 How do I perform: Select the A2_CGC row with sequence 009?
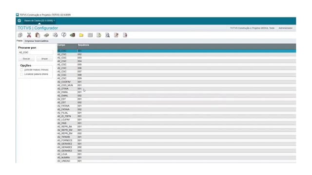point(176,78)
